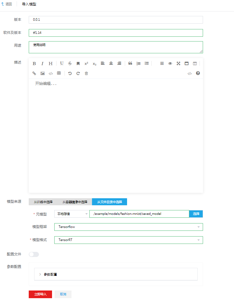Insert a block quote
Viewport: 234px width, 302px height.
[x=130, y=63]
